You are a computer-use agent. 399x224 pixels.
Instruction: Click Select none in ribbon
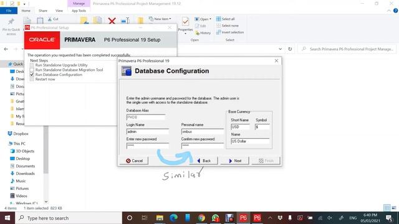pos(228,26)
